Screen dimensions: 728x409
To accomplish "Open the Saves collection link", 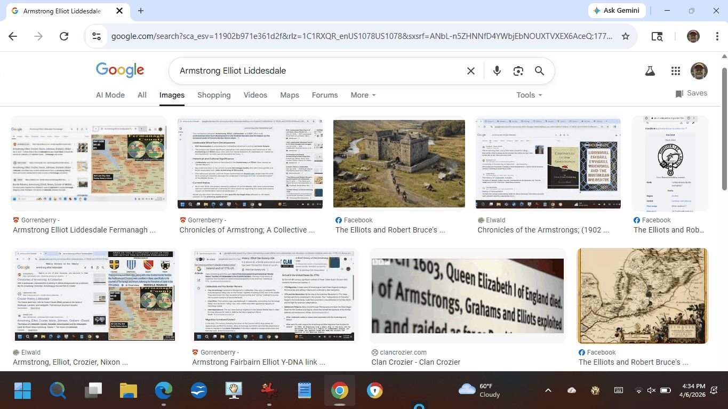I will tap(691, 93).
